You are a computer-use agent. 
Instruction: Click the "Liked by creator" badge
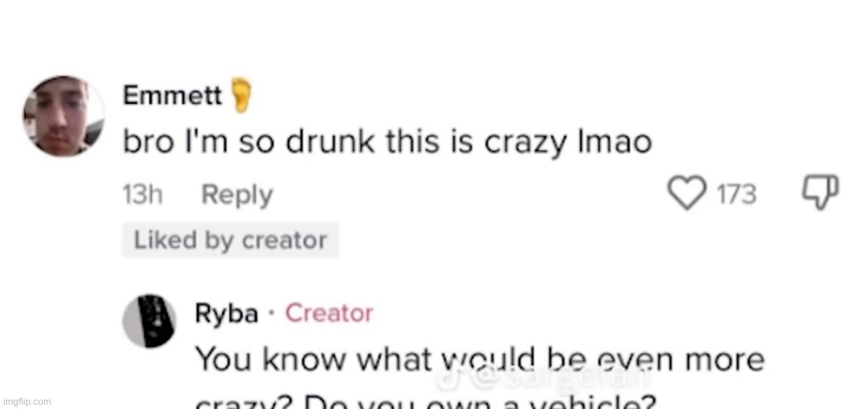click(230, 240)
